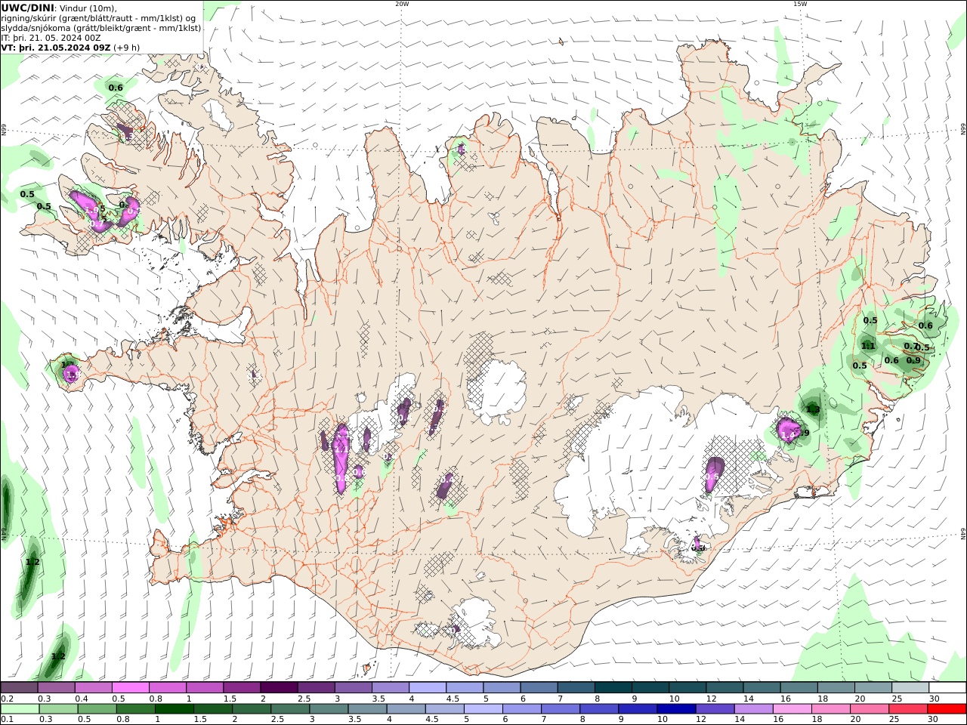Image resolution: width=967 pixels, height=725 pixels.
Task: Select the white 30 swatch ending the snow scale
Action: point(947,688)
